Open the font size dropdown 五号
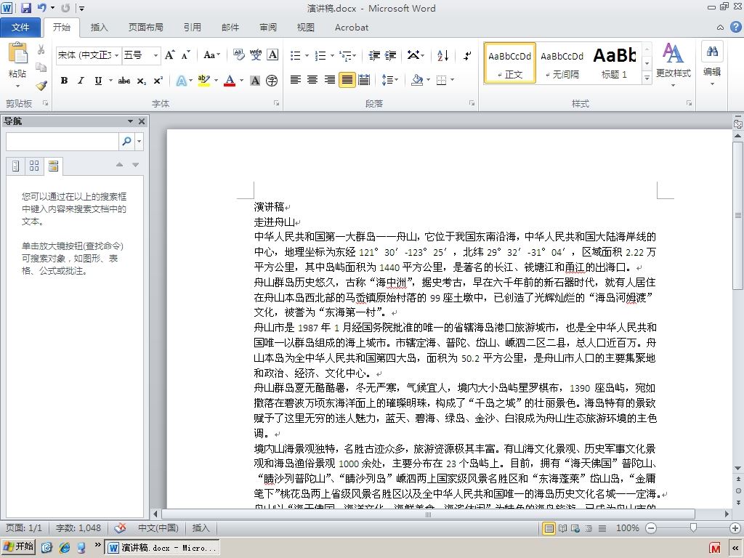Image resolution: width=744 pixels, height=558 pixels. (x=155, y=55)
